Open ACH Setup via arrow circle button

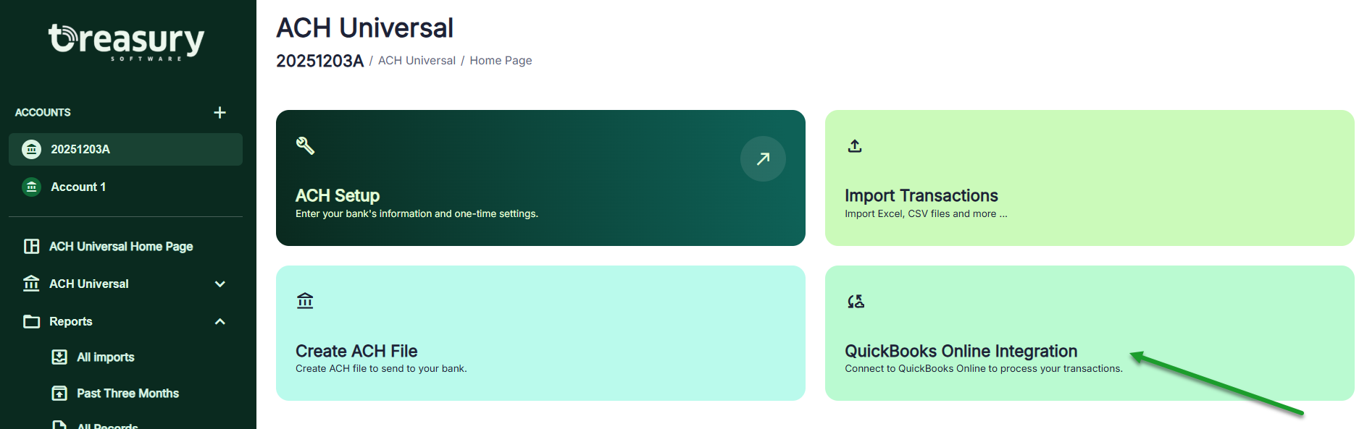pos(762,158)
